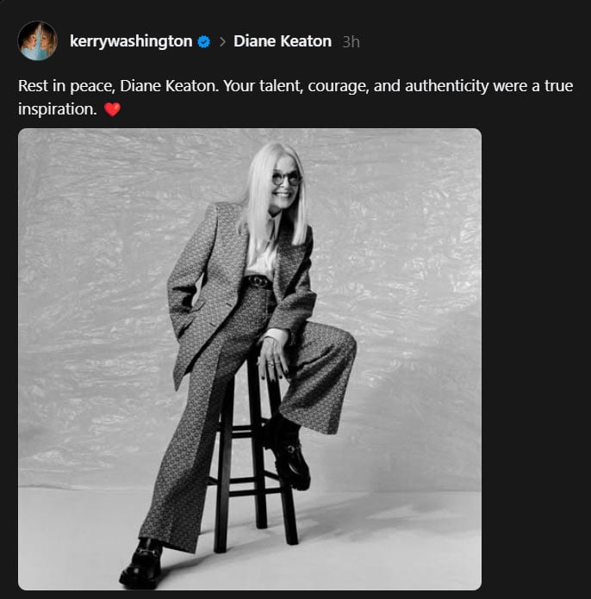Viewport: 591px width, 599px height.
Task: Click the word "inspiration" in the caption
Action: point(57,110)
